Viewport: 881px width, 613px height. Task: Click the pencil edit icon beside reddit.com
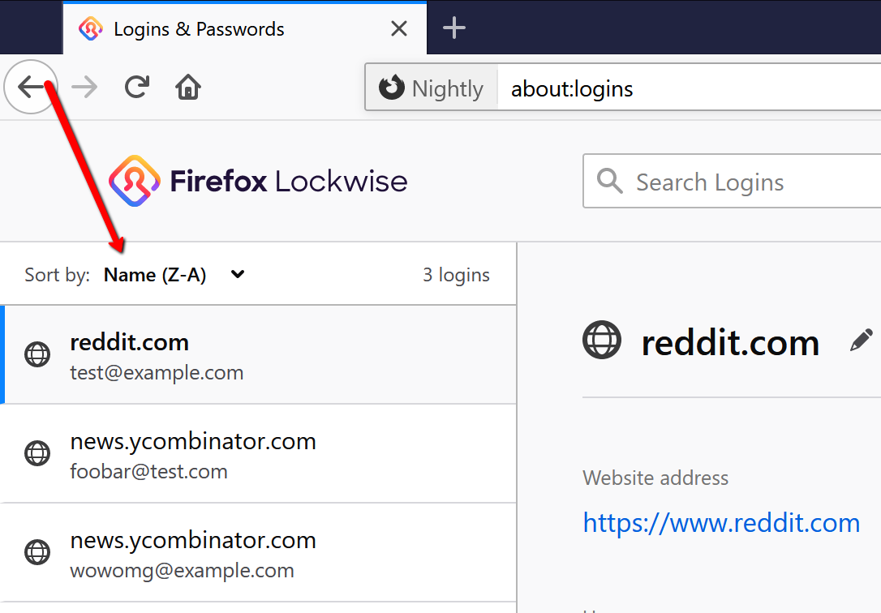[x=861, y=341]
